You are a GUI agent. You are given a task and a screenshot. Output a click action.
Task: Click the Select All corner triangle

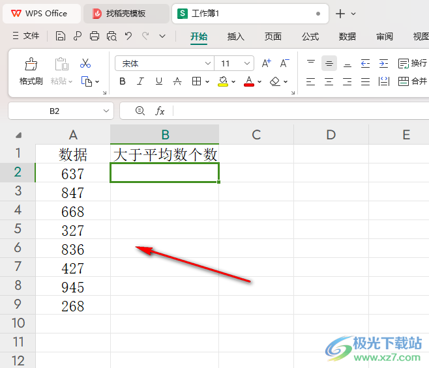pos(18,135)
